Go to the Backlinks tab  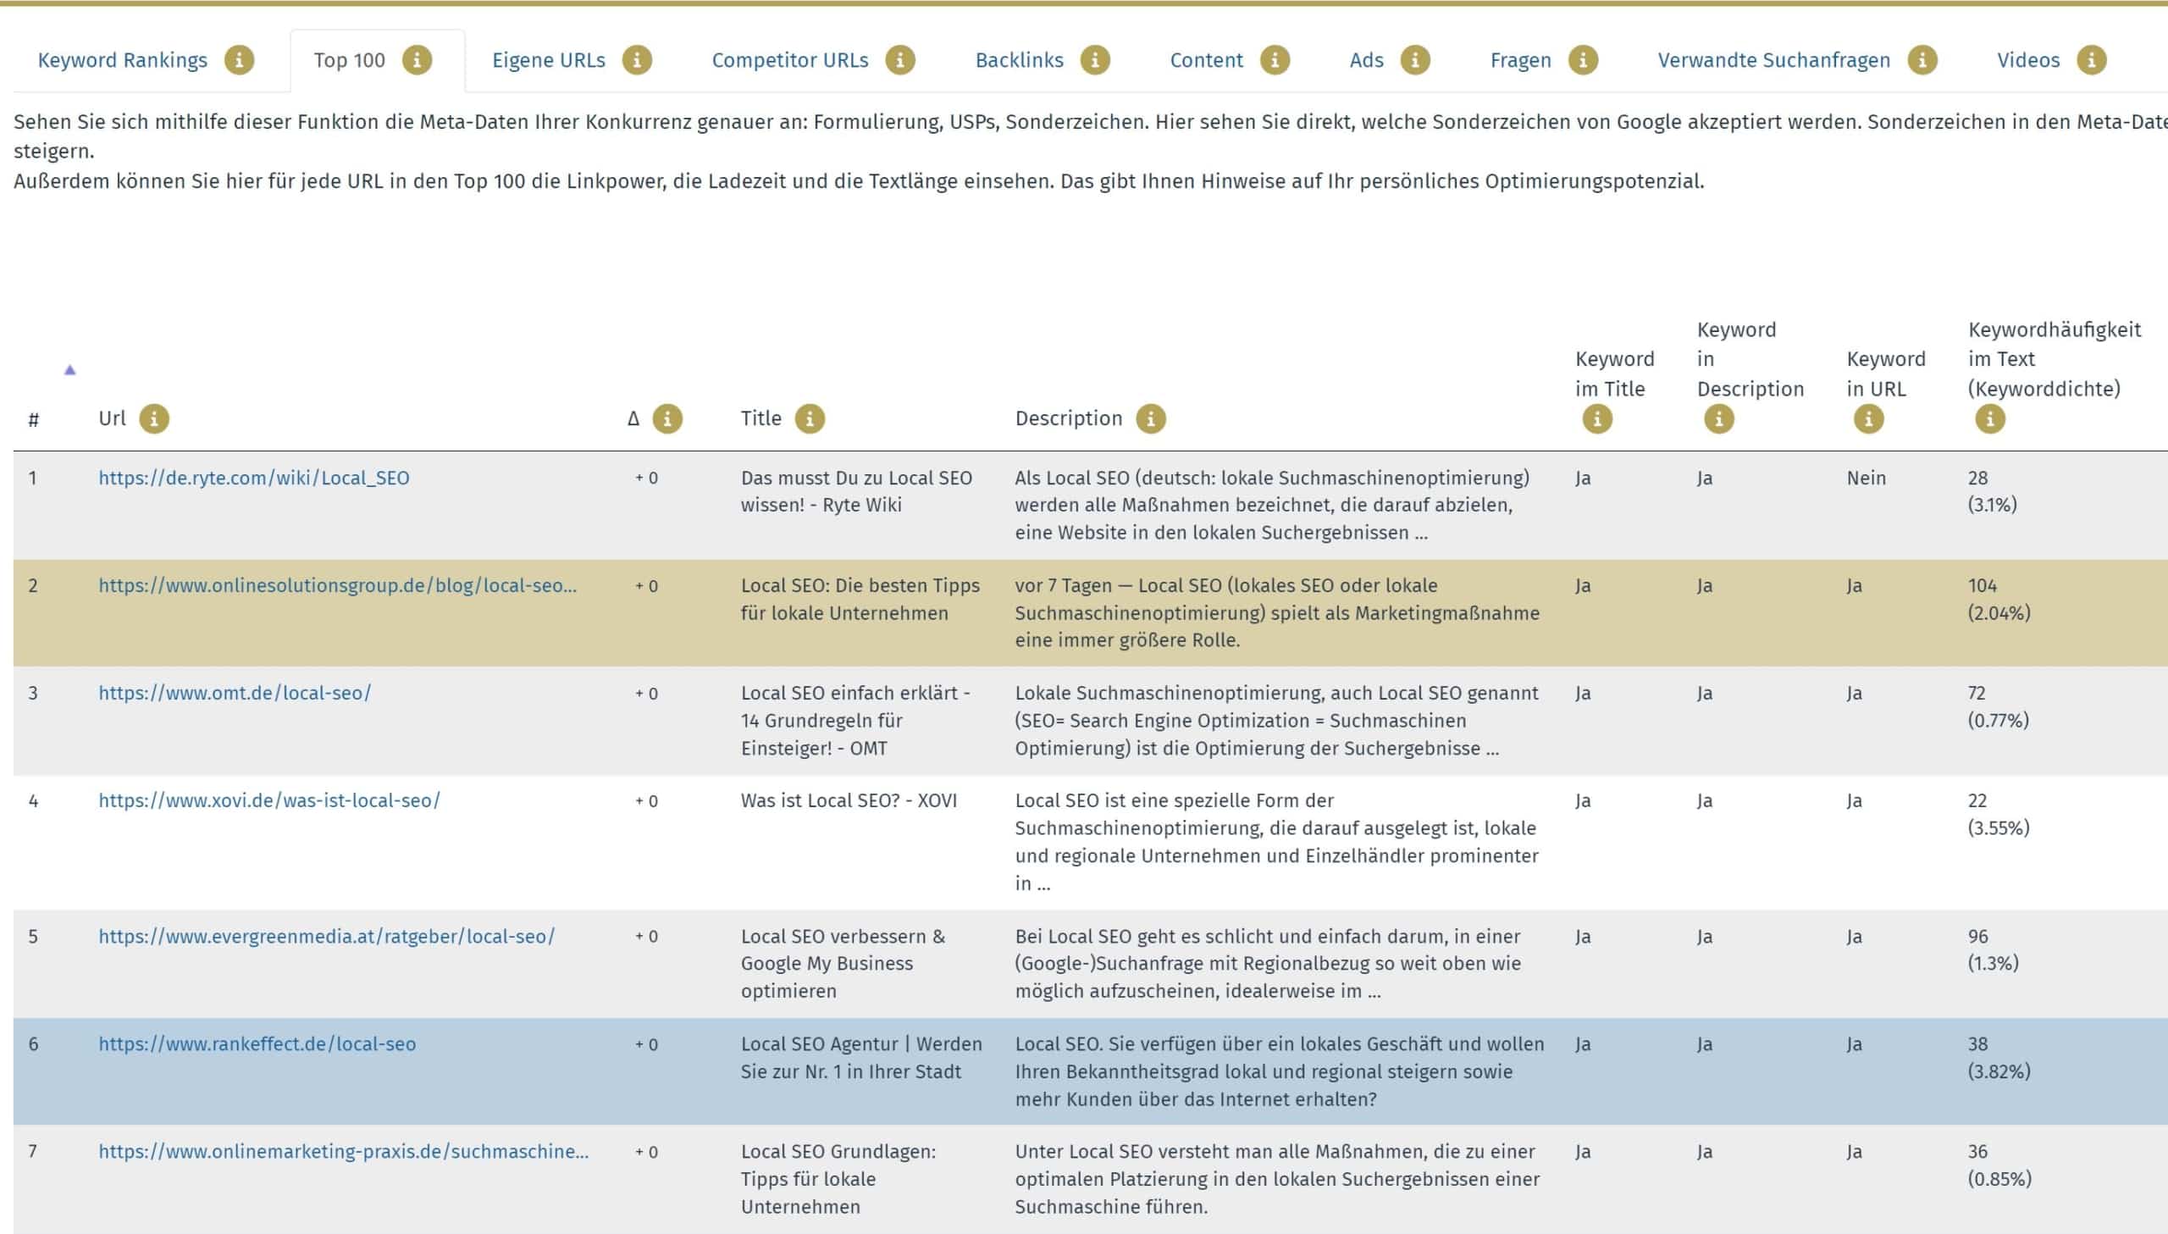tap(1019, 60)
